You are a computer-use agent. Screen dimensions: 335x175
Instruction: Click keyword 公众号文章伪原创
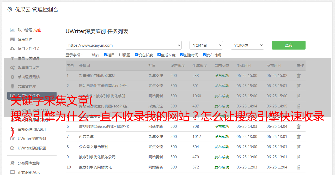(94, 147)
